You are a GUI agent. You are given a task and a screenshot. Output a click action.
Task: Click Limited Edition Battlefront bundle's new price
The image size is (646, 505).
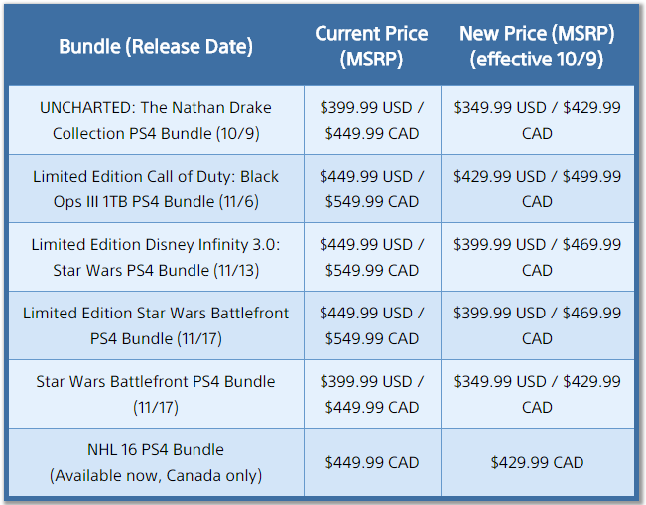tap(537, 325)
